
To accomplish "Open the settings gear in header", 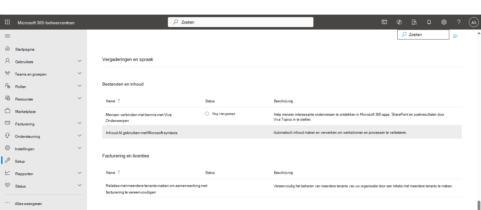I will coord(444,22).
